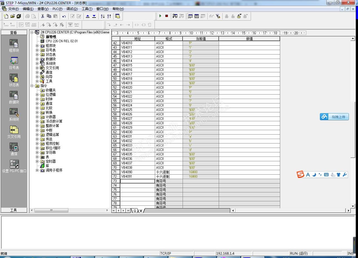Open Program Block in the navigation bar

coord(14,46)
